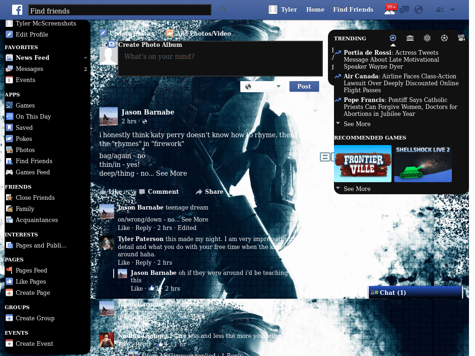Click the Post button
The image size is (475, 356).
click(304, 86)
